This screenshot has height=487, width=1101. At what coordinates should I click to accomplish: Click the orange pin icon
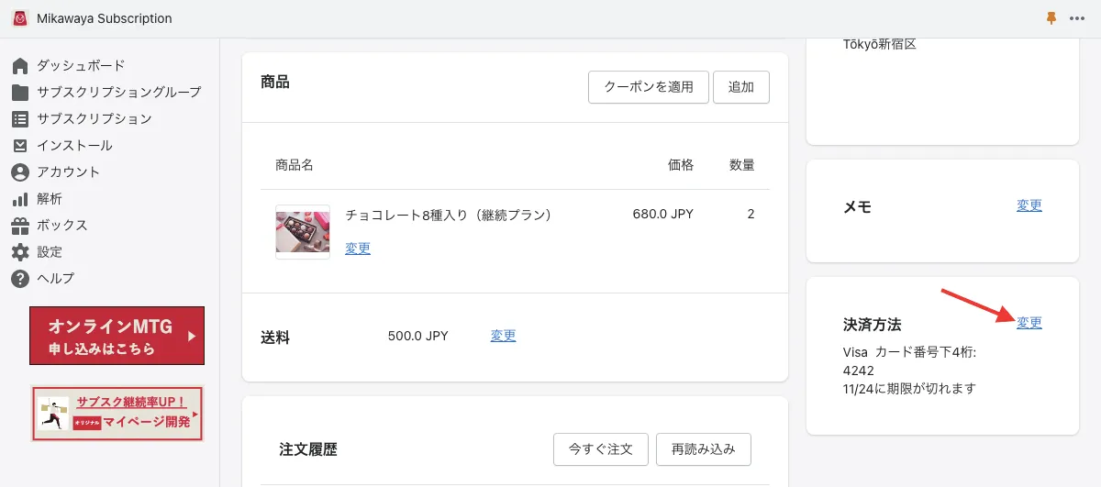point(1051,18)
